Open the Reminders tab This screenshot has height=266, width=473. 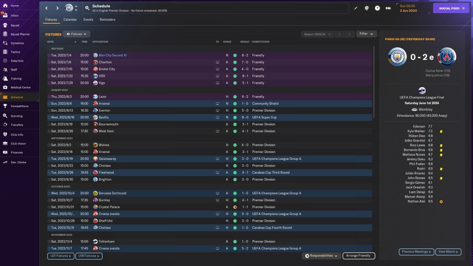pos(108,20)
